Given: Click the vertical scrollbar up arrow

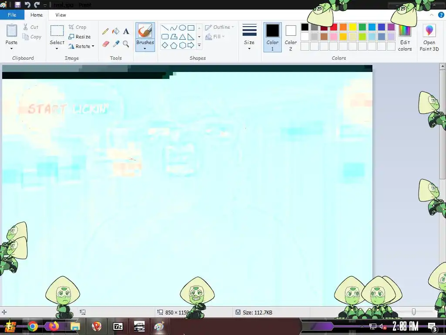Looking at the screenshot, I should click(443, 67).
